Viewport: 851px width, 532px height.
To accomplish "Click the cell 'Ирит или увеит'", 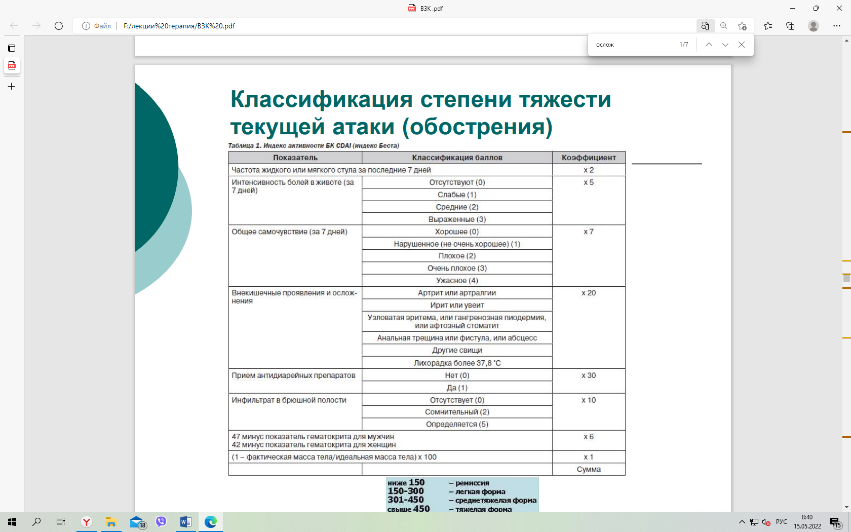I will click(457, 305).
